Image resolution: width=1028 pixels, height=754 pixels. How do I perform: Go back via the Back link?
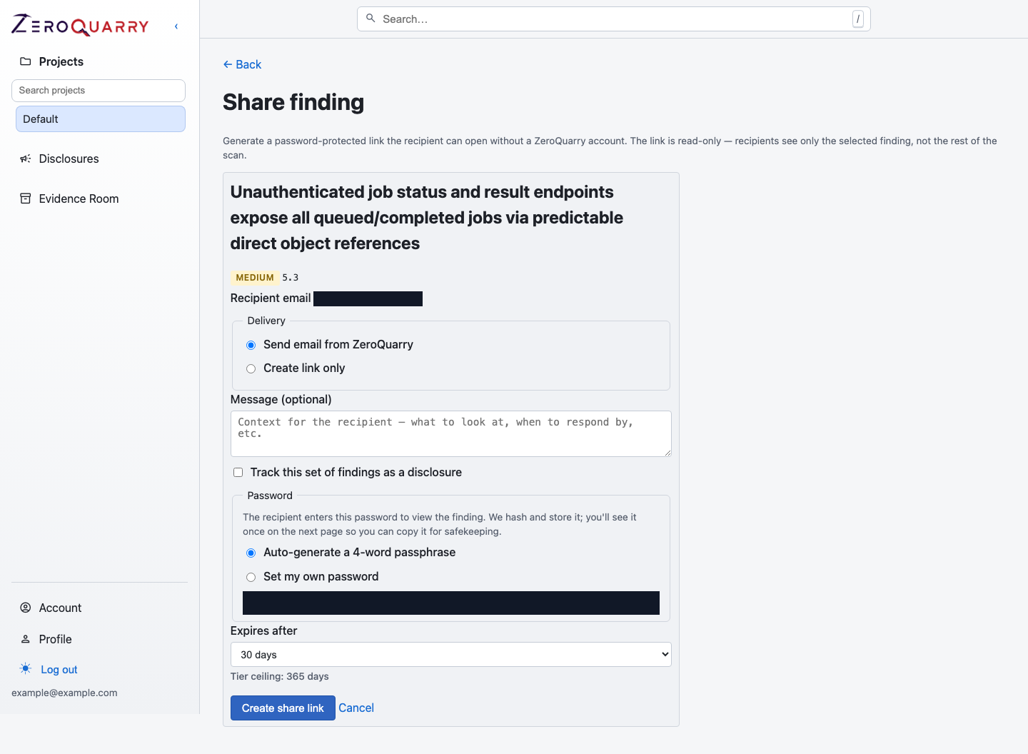(242, 64)
